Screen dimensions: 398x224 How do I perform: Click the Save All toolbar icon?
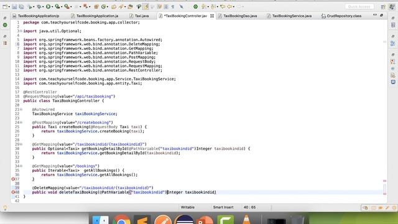21,7
